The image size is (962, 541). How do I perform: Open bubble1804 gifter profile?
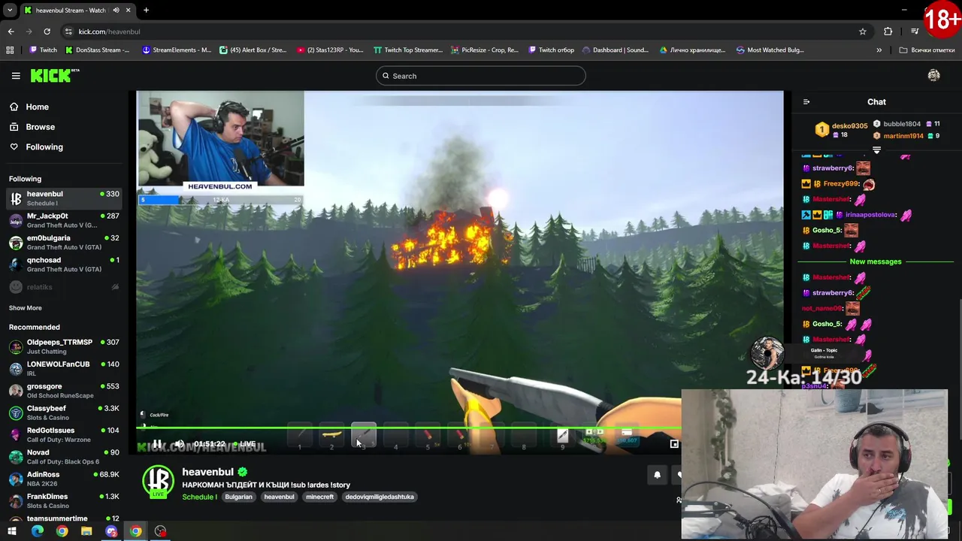(x=902, y=124)
